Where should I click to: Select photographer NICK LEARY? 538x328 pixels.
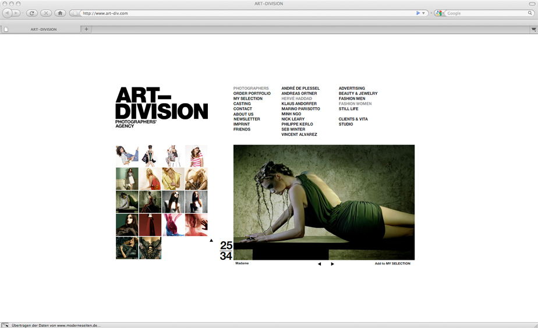point(293,119)
